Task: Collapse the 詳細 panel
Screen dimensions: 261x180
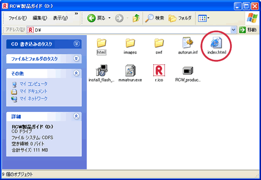Action: tap(76, 116)
